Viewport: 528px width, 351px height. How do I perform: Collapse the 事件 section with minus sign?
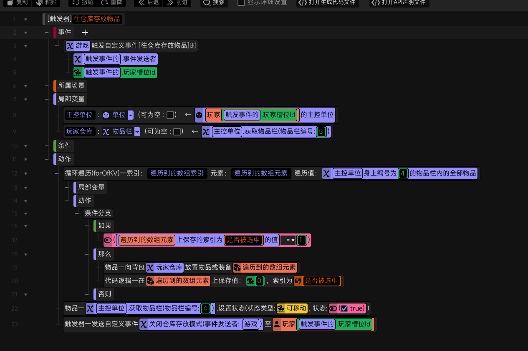click(47, 33)
